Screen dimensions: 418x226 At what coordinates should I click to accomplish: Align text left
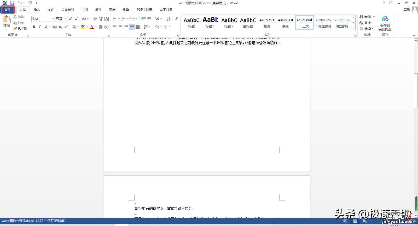coord(114,27)
